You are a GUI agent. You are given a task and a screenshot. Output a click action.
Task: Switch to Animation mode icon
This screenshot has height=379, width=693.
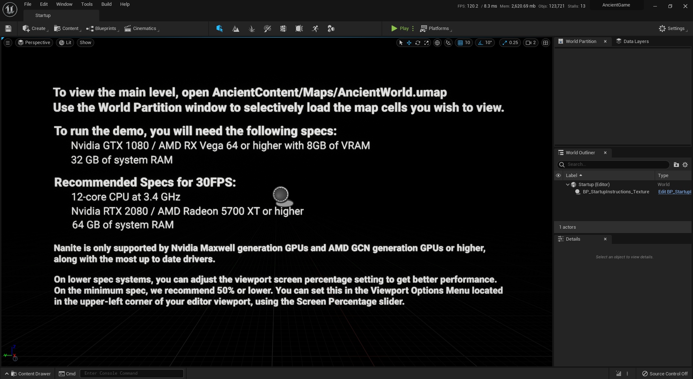pyautogui.click(x=315, y=29)
